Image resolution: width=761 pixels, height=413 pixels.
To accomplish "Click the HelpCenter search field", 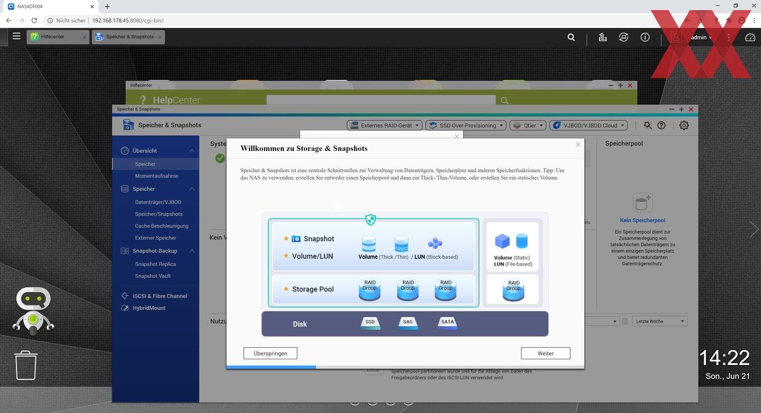I will pos(381,101).
